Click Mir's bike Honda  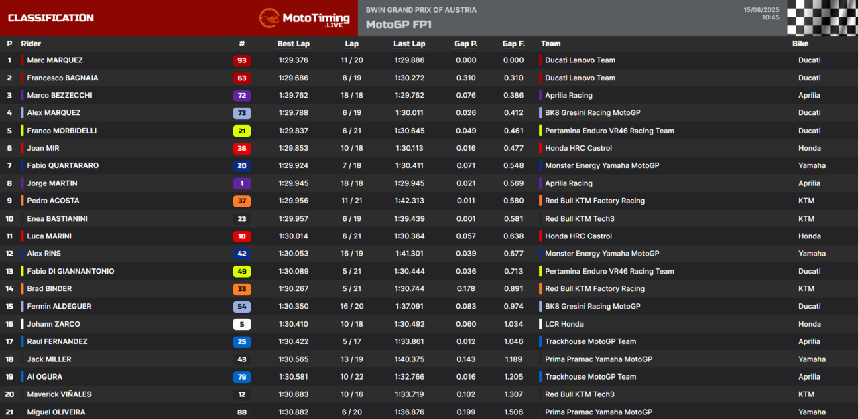pyautogui.click(x=809, y=149)
